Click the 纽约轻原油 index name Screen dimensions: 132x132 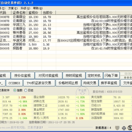coord(98,114)
